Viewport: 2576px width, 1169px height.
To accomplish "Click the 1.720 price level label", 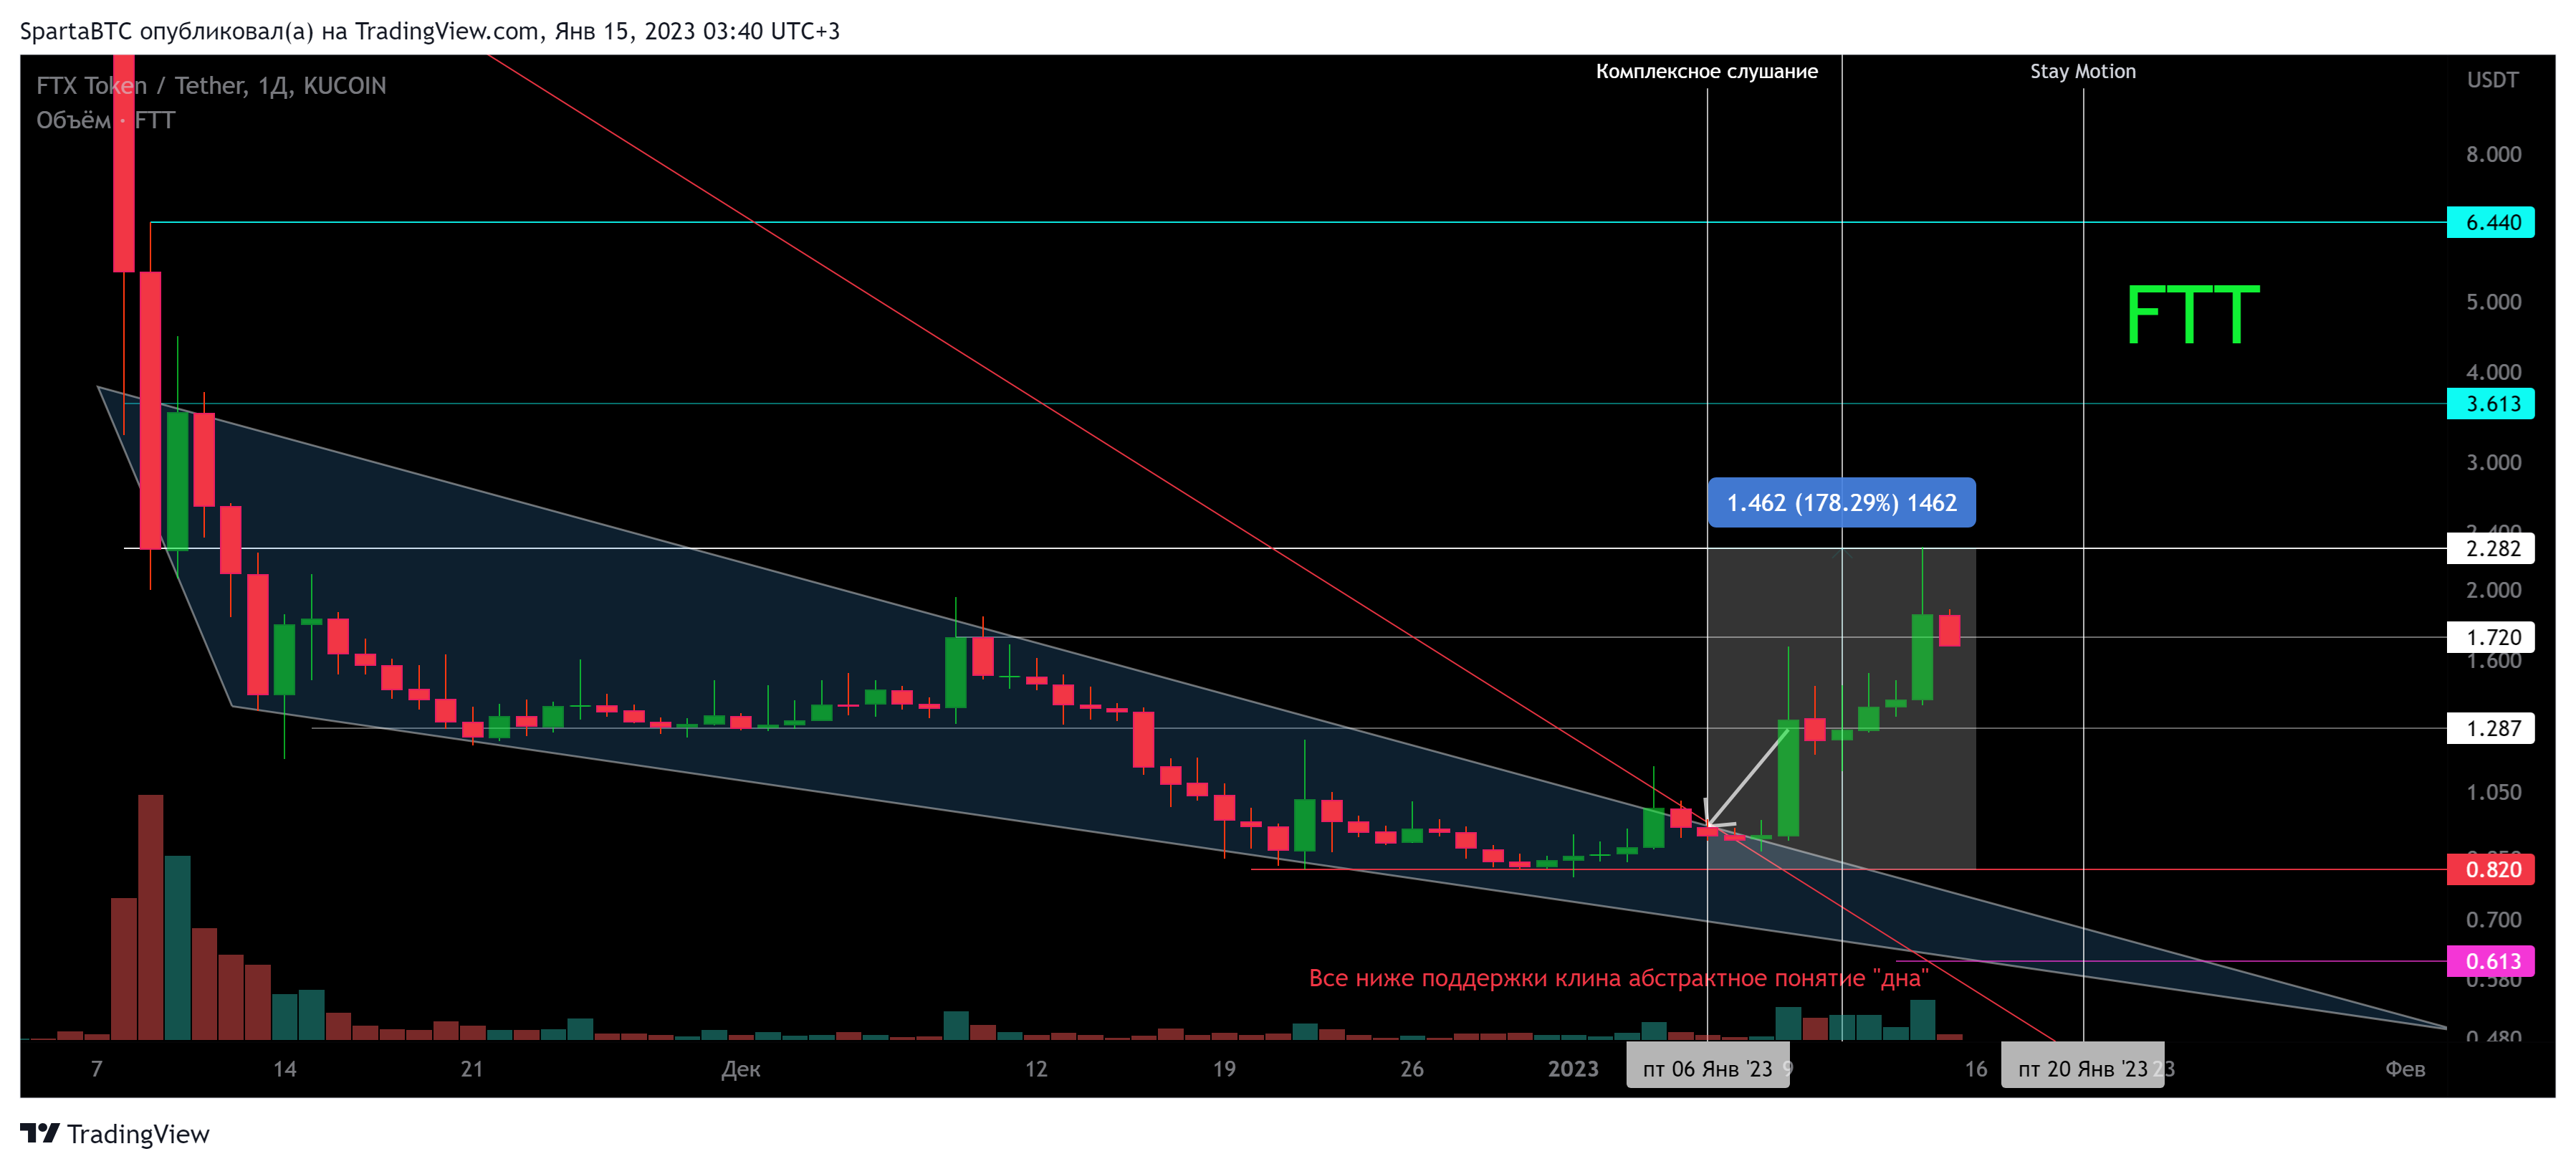I will (x=2490, y=637).
